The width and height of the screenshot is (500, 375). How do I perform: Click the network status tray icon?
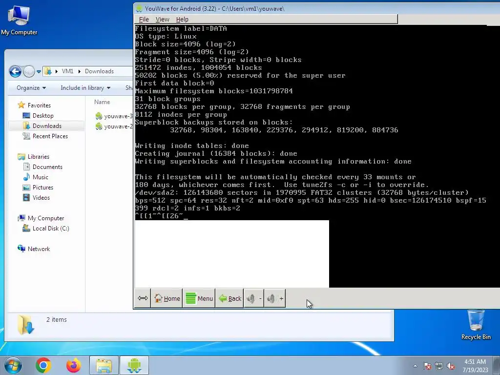pos(439,366)
